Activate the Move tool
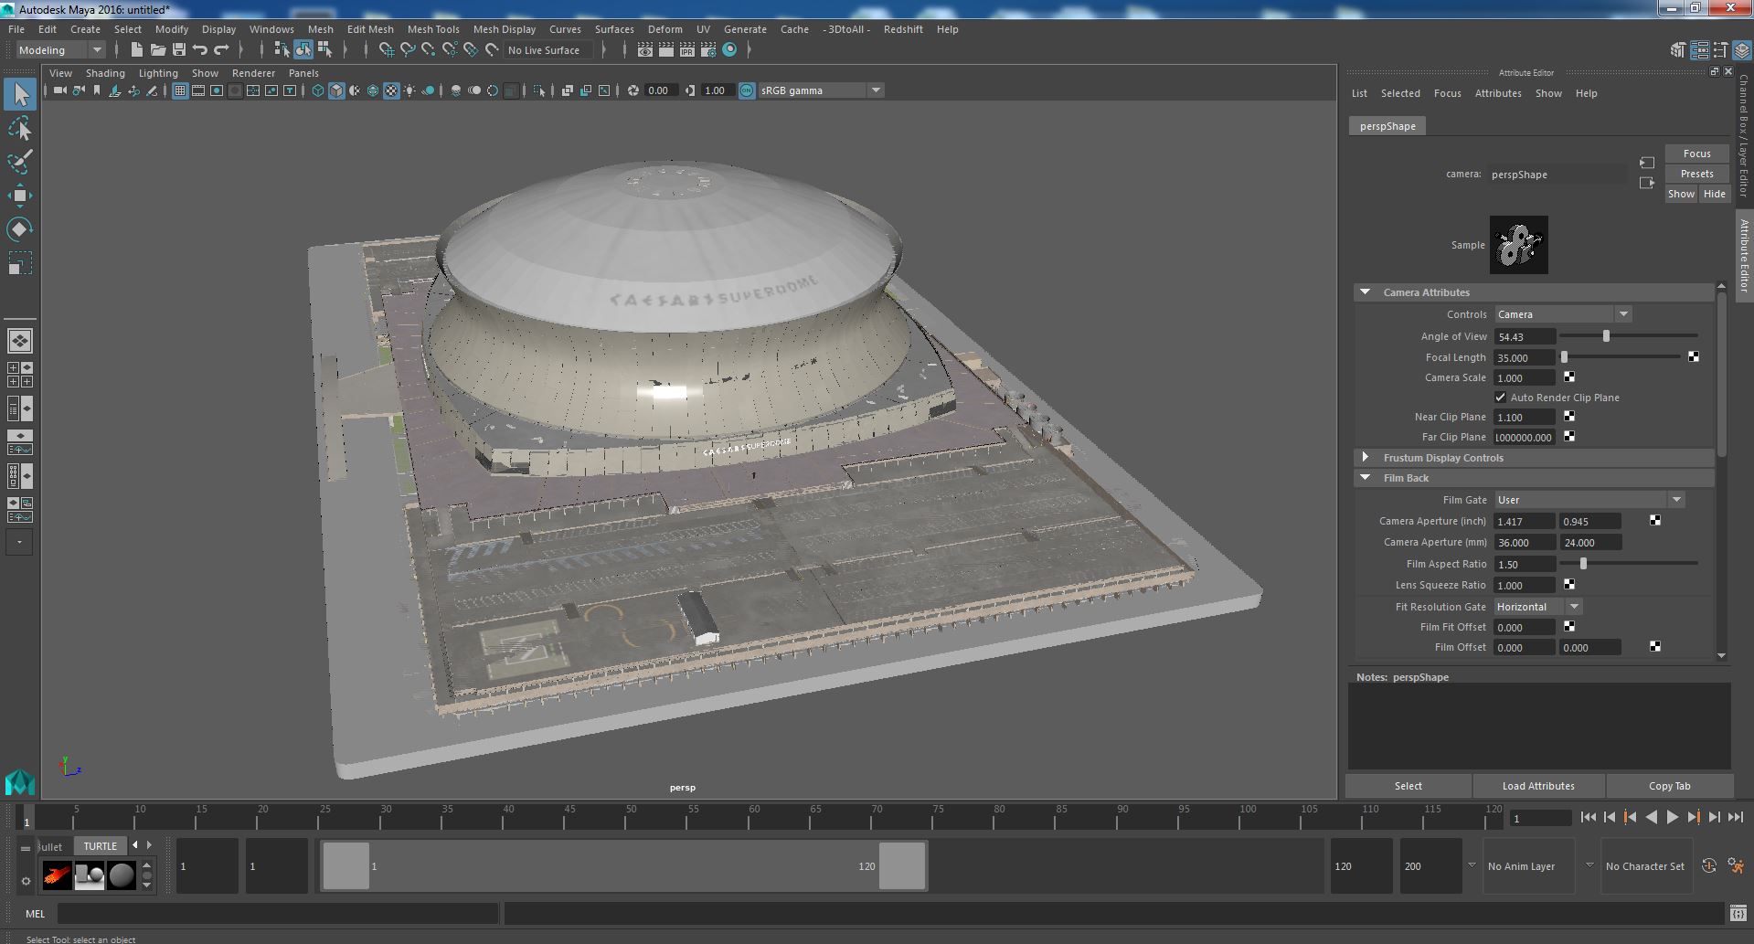The image size is (1754, 944). coord(20,195)
